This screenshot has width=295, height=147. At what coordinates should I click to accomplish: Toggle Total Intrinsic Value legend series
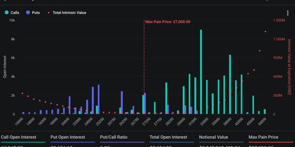67,13
